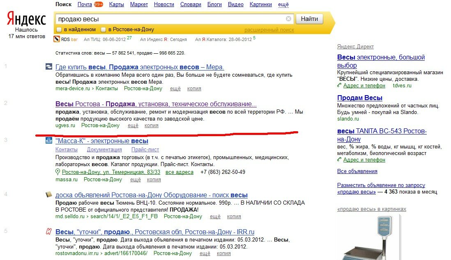Screen dimensions: 451x260
Task: Click the mera-device.ru result favicon
Action: coord(49,67)
